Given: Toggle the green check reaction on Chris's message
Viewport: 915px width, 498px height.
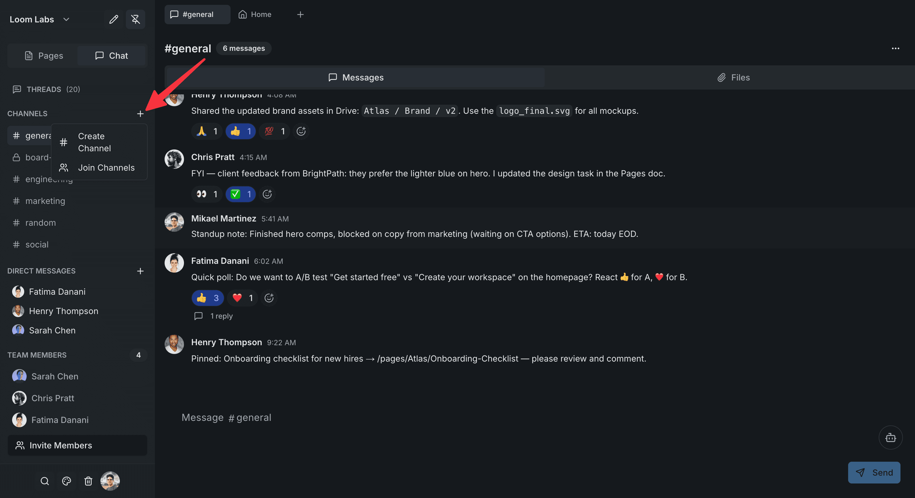Looking at the screenshot, I should (x=241, y=194).
